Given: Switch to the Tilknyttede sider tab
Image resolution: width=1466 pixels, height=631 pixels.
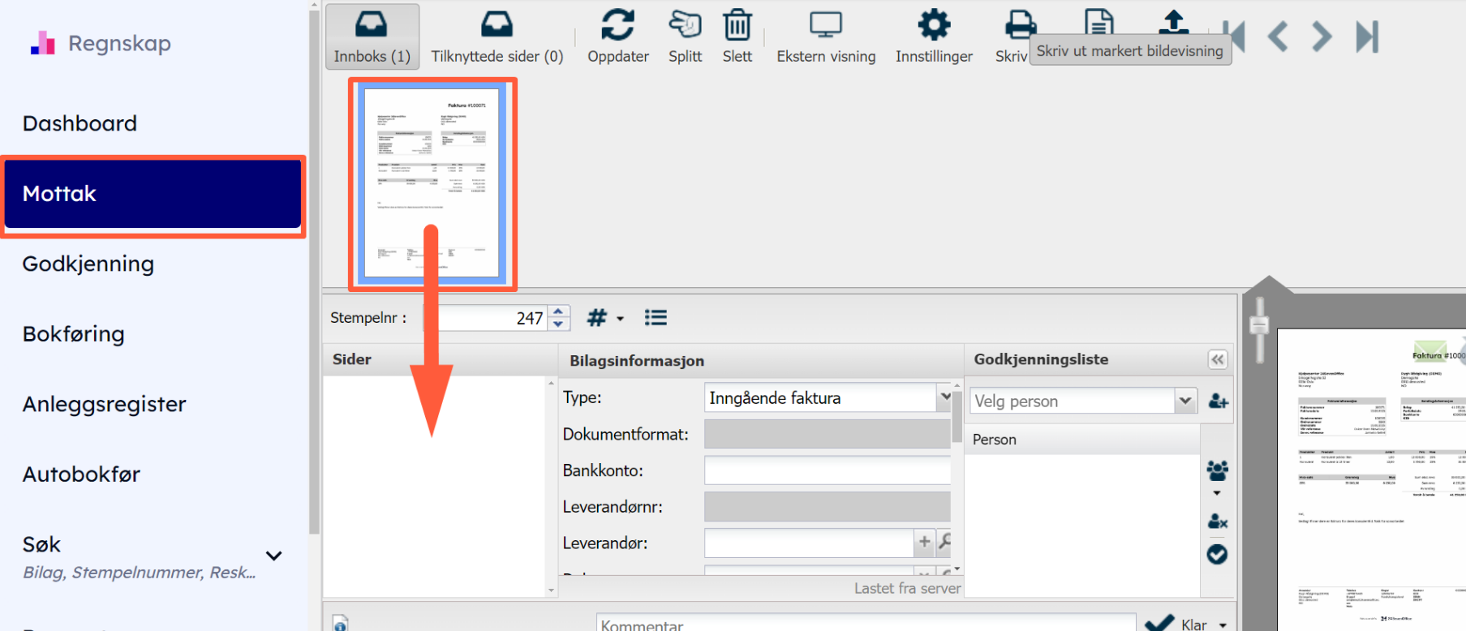Looking at the screenshot, I should pyautogui.click(x=497, y=36).
